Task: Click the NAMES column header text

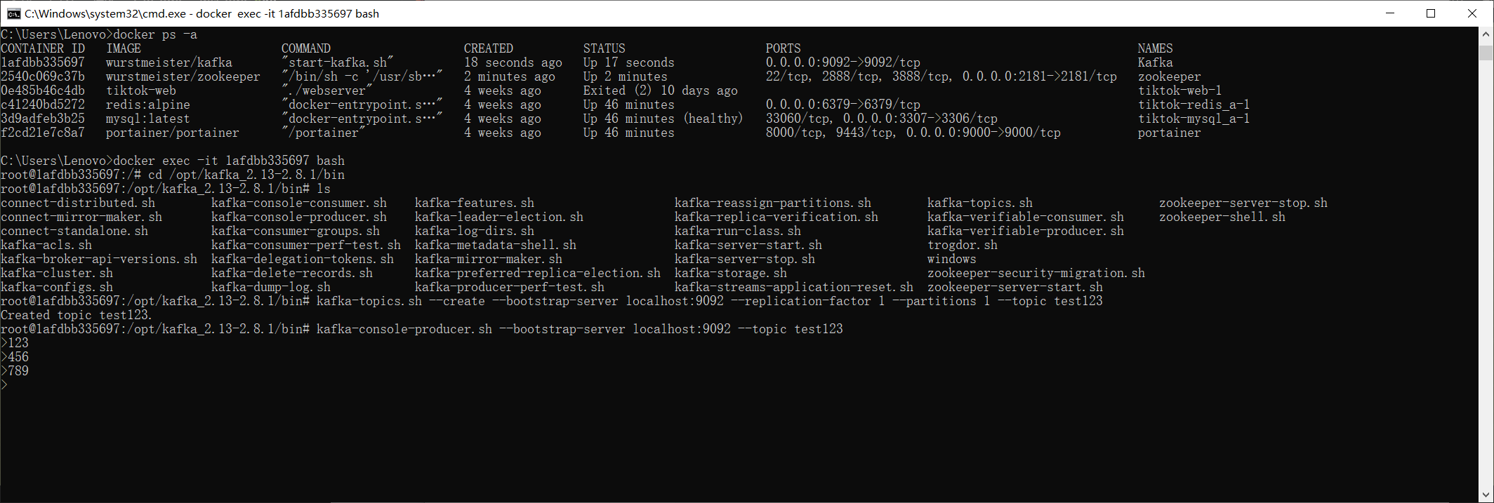Action: tap(1155, 48)
